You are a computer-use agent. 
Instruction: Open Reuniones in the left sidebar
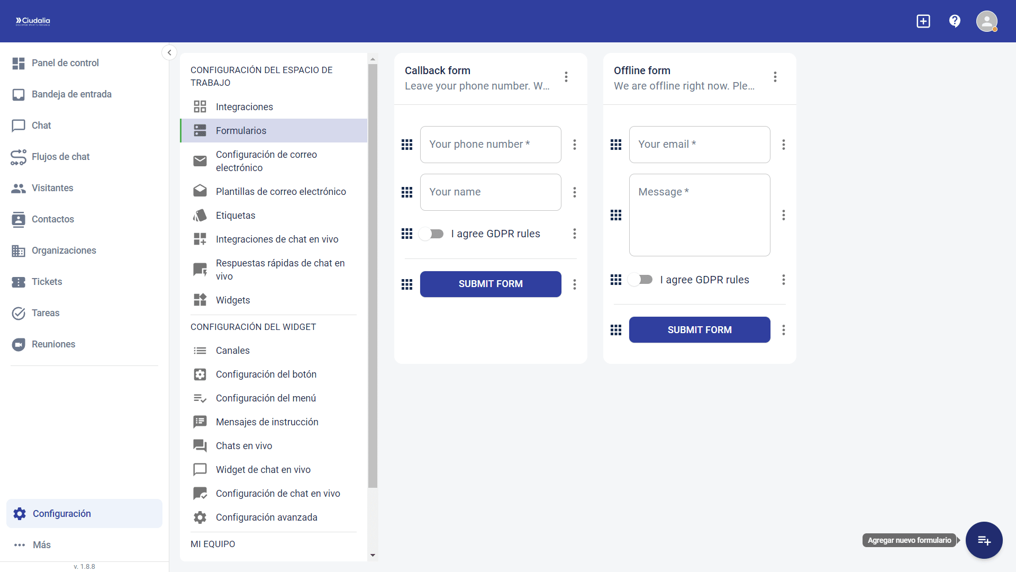point(53,344)
